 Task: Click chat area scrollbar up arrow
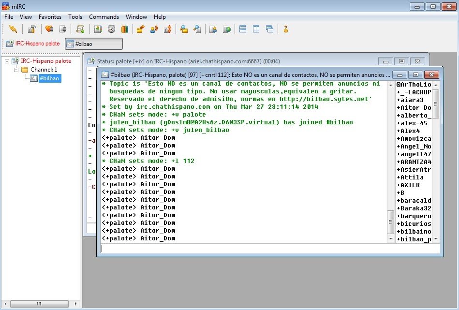point(390,85)
